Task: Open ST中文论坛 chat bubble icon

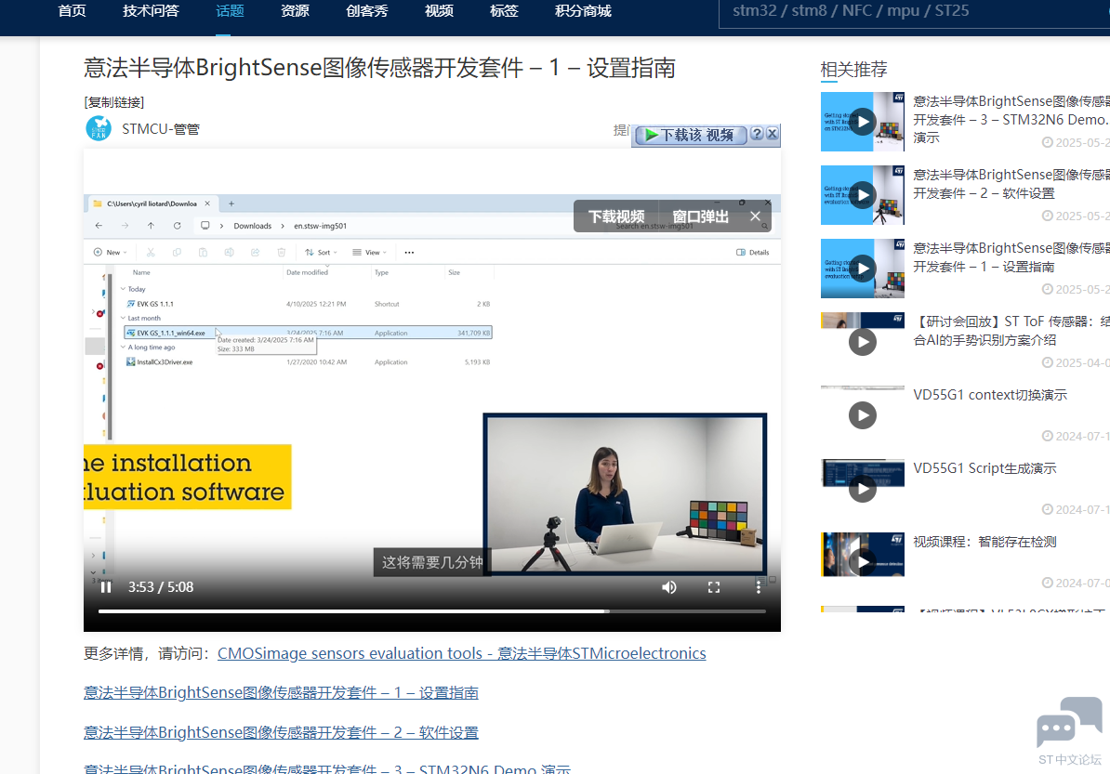Action: click(x=1069, y=722)
